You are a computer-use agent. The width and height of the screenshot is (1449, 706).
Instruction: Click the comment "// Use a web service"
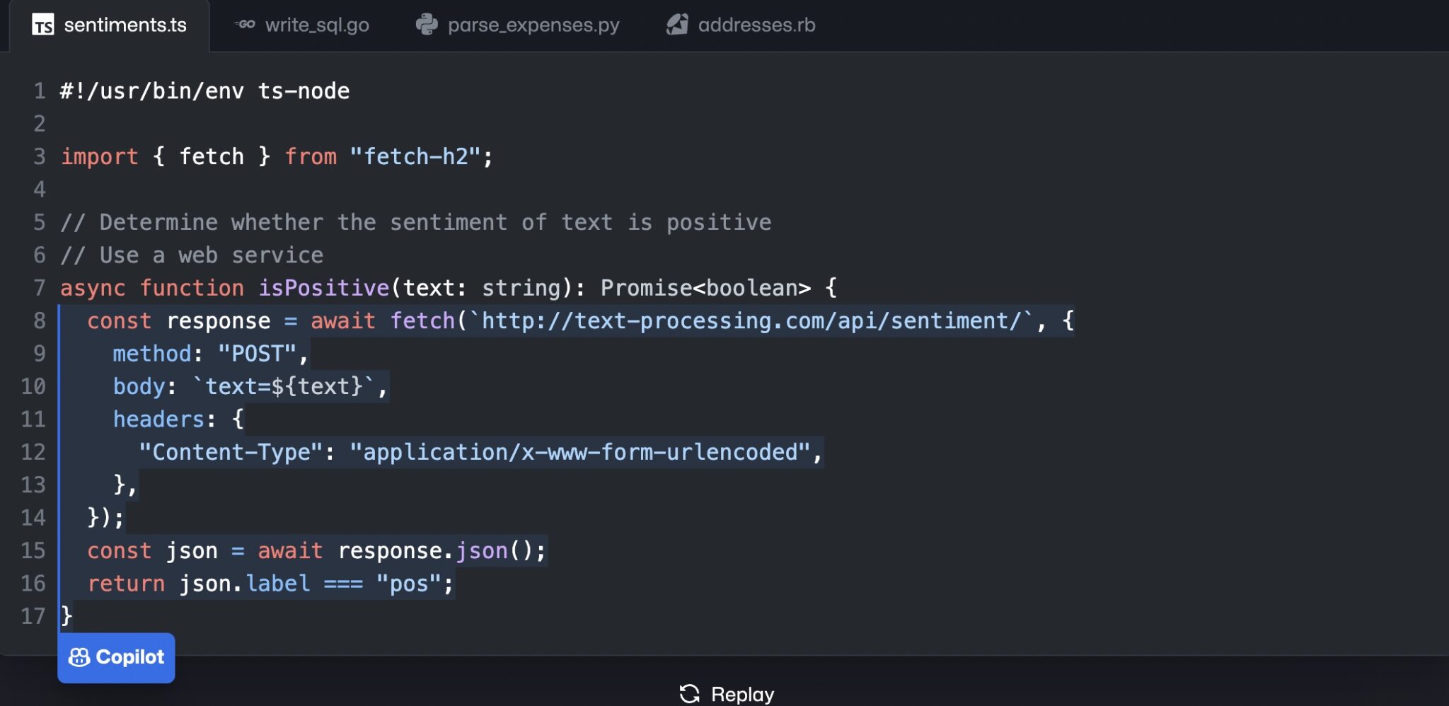(192, 255)
